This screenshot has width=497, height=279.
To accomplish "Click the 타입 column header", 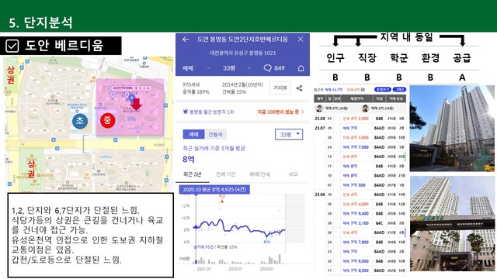I will point(380,98).
